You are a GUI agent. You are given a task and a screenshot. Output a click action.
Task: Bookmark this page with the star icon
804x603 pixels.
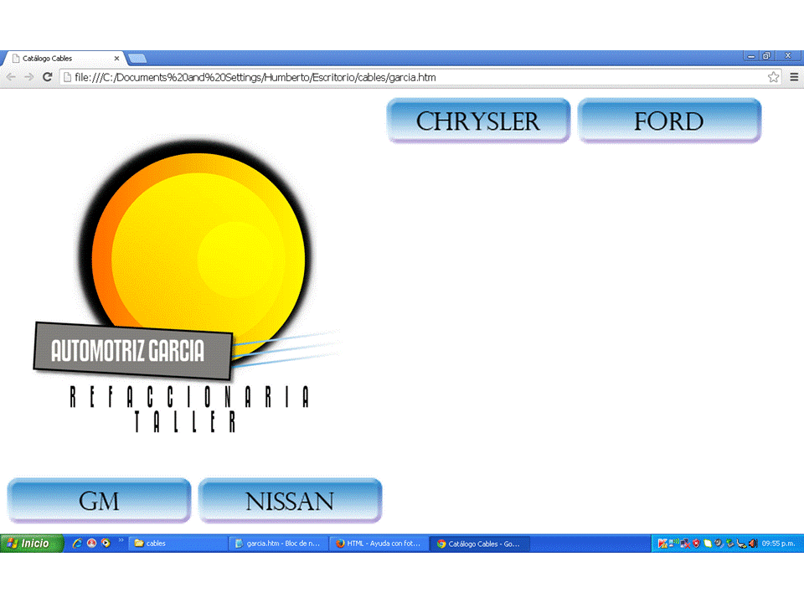coord(773,77)
